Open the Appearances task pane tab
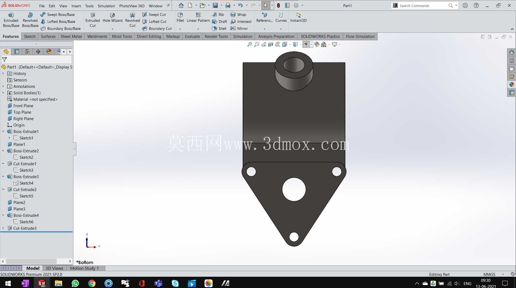 [511, 85]
